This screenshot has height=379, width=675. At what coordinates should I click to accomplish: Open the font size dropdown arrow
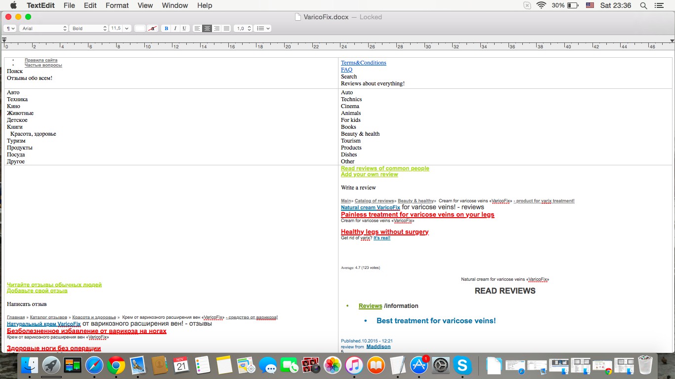tap(127, 29)
